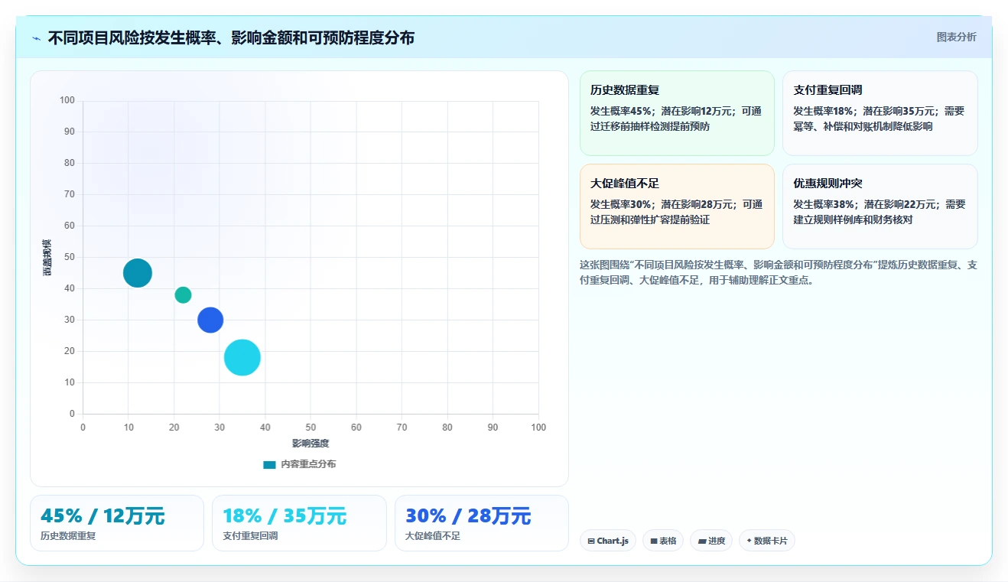Click 大促峰值不足 label under 30% stat
1008x582 pixels.
433,536
